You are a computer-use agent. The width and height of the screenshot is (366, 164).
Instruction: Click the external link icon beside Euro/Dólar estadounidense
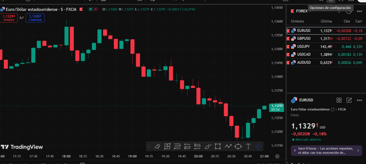(332, 109)
